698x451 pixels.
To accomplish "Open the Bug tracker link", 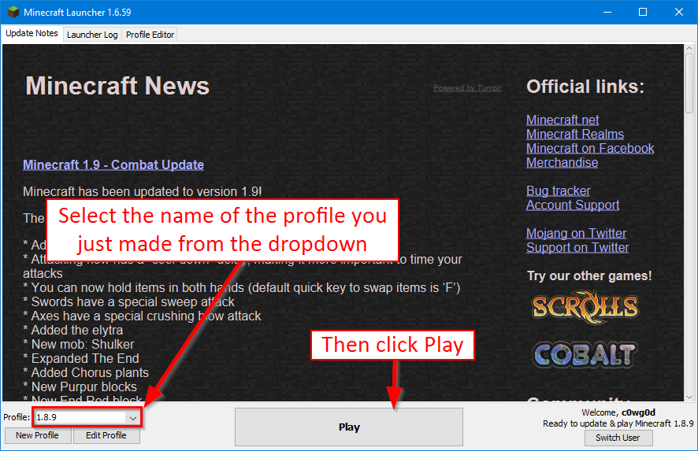I will point(559,191).
